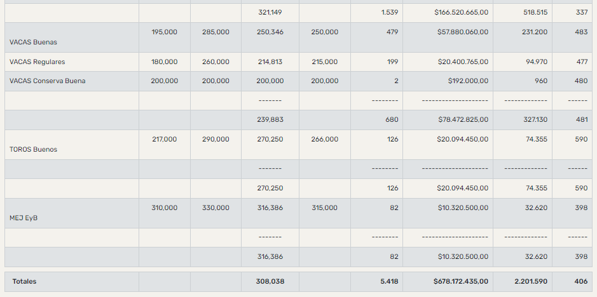
Task: Select the 321,149 average value cell
Action: point(271,13)
